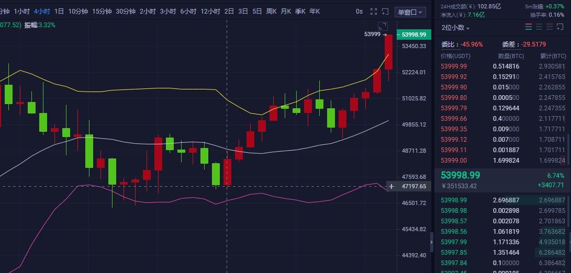Click the 53998.56 bid price row
The height and width of the screenshot is (273, 571).
(x=454, y=231)
